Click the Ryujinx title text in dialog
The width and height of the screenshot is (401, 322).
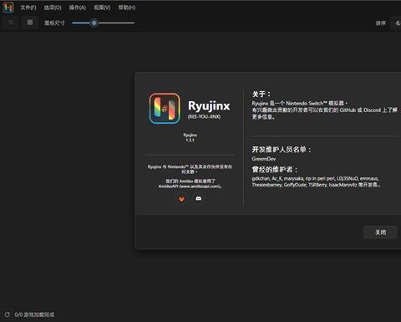209,106
